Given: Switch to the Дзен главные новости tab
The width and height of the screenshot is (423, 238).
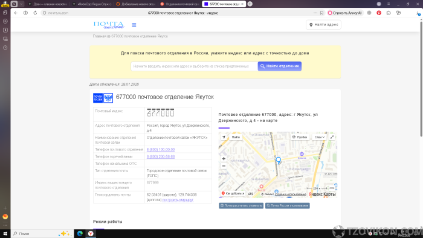Looking at the screenshot, I should pyautogui.click(x=47, y=4).
